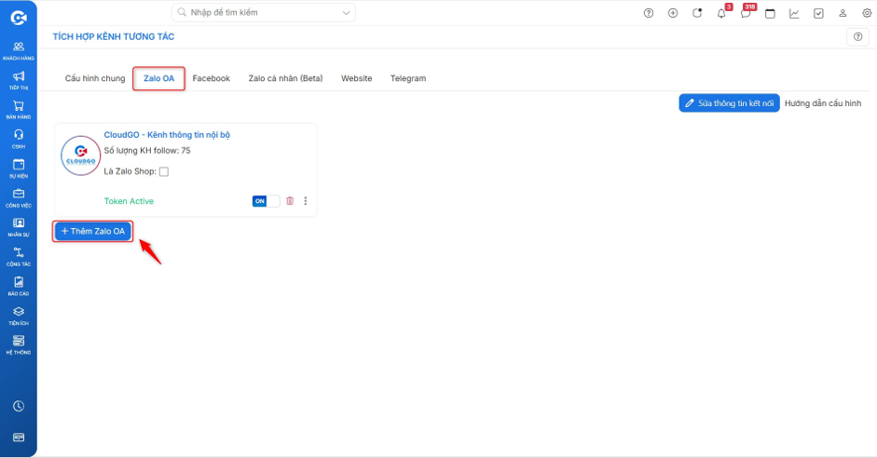Open the Hệ Thống system module
This screenshot has height=458, width=877.
click(x=19, y=345)
